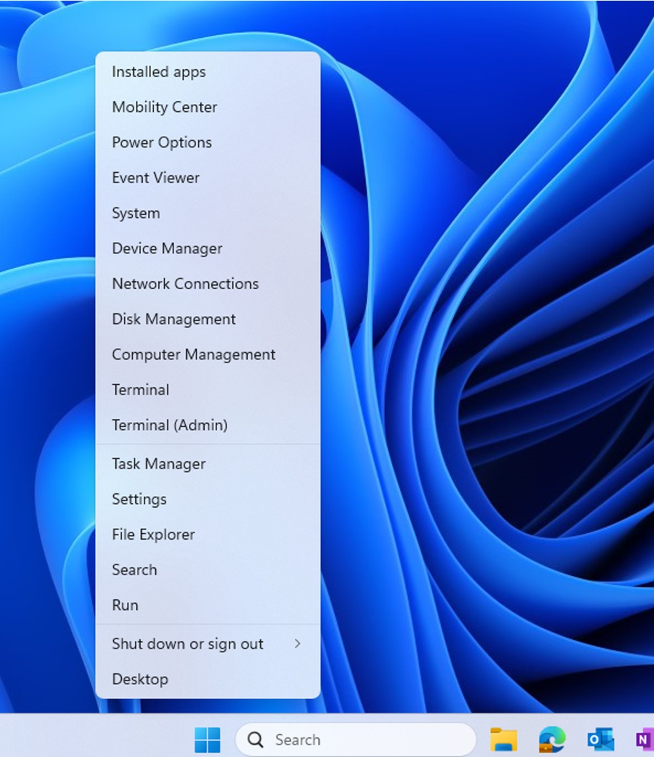
Task: Launch Terminal (Admin)
Action: coord(169,425)
